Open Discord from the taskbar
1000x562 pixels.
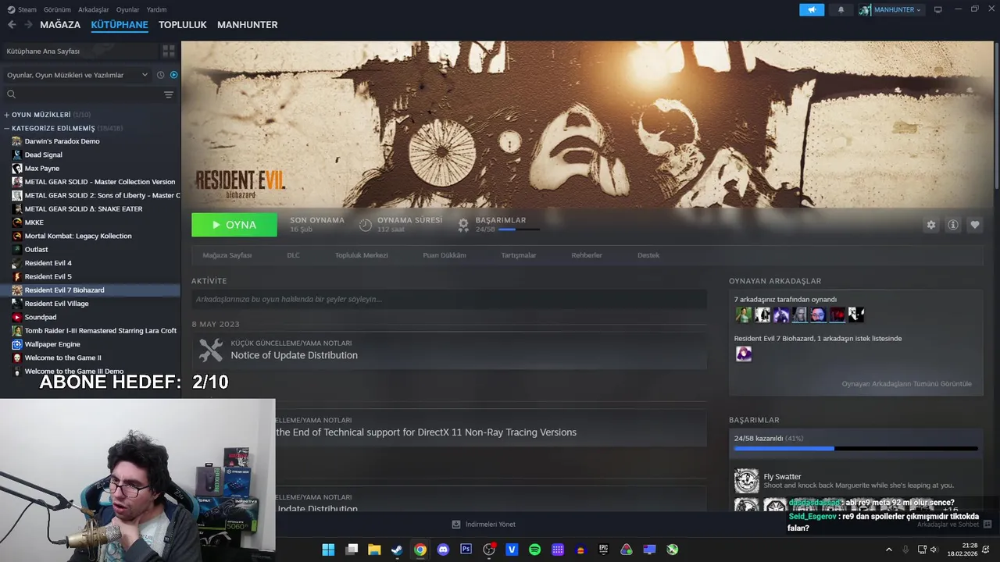click(443, 550)
